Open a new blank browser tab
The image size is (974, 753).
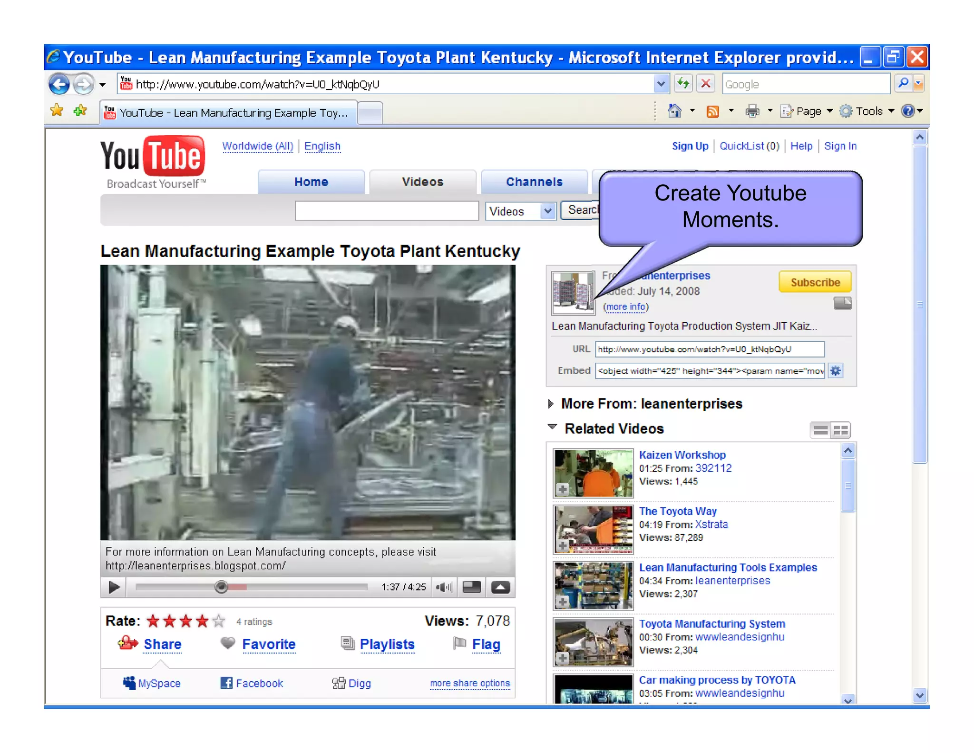point(370,113)
